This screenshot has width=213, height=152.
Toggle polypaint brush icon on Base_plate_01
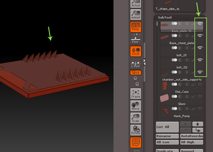(193, 24)
